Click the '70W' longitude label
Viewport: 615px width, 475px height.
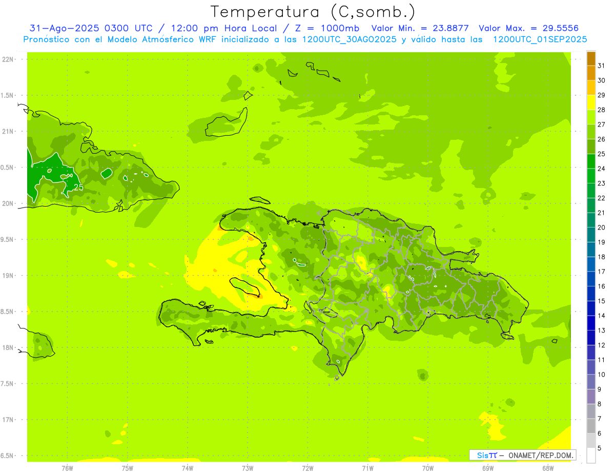428,468
